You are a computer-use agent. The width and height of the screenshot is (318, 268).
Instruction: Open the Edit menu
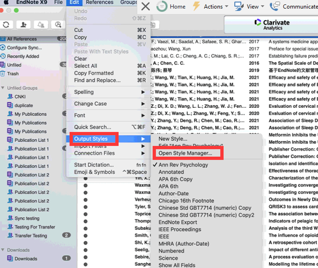[74, 3]
